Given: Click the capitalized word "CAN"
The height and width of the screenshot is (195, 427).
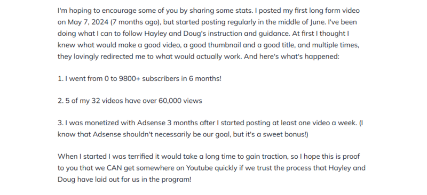Looking at the screenshot, I should click(114, 168).
